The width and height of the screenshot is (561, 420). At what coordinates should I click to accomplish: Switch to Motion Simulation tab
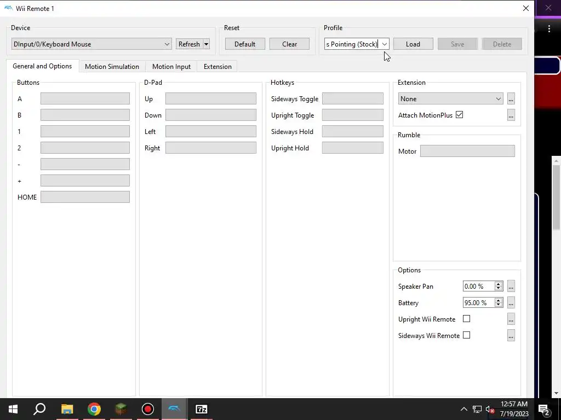(112, 66)
